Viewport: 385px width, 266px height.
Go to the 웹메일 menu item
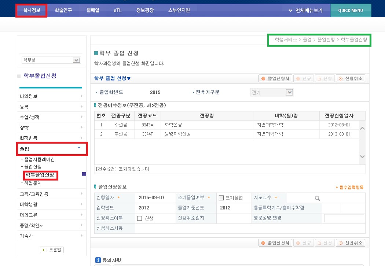93,11
